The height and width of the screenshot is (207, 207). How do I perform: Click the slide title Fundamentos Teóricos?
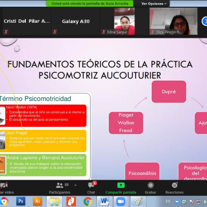(100, 70)
